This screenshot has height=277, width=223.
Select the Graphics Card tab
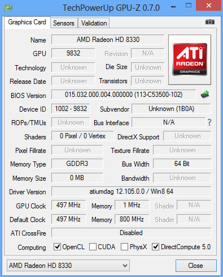[x=27, y=22]
